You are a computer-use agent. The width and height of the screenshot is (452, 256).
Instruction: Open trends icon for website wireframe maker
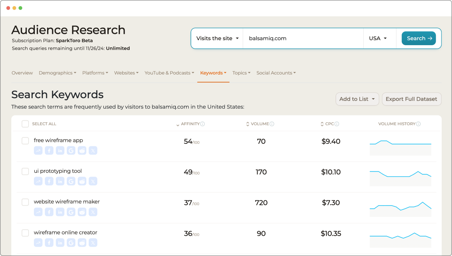coord(38,212)
